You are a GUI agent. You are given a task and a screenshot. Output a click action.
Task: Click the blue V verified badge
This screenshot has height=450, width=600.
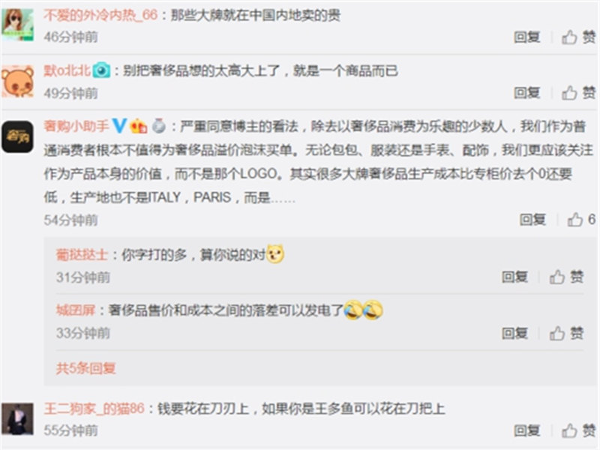tap(120, 125)
